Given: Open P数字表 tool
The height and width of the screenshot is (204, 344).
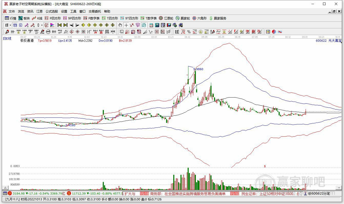Looking at the screenshot, I should tap(92, 18).
